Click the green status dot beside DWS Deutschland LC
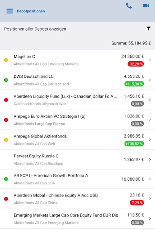 coord(6,80)
